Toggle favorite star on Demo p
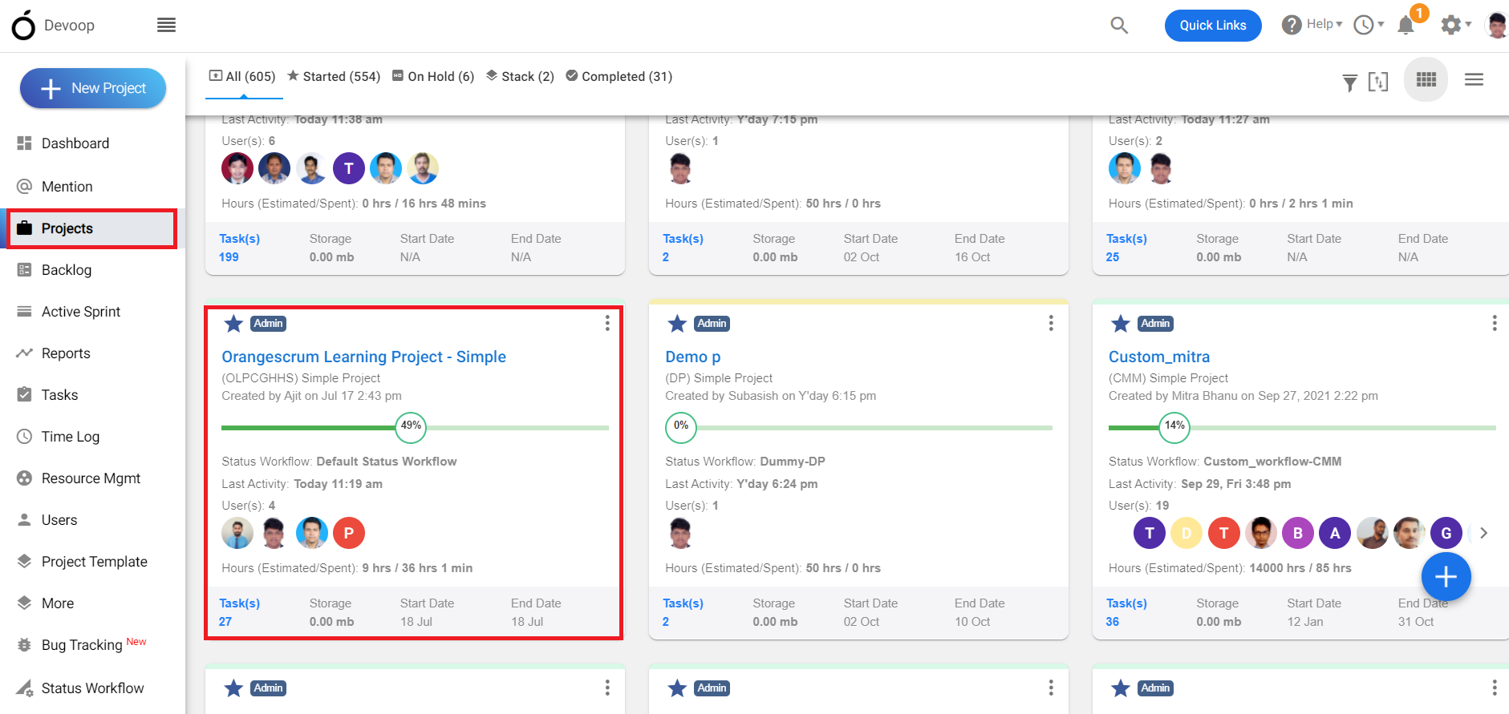The width and height of the screenshot is (1509, 714). coord(677,324)
